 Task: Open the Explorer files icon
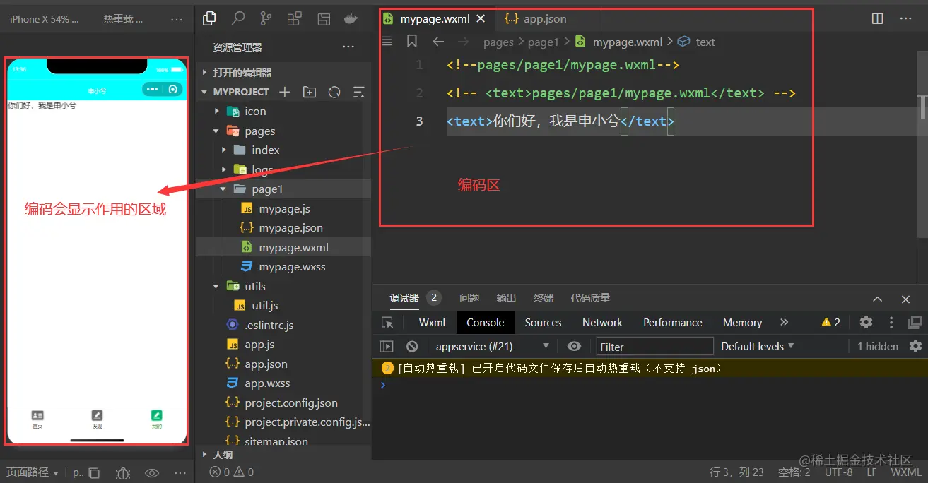click(209, 19)
